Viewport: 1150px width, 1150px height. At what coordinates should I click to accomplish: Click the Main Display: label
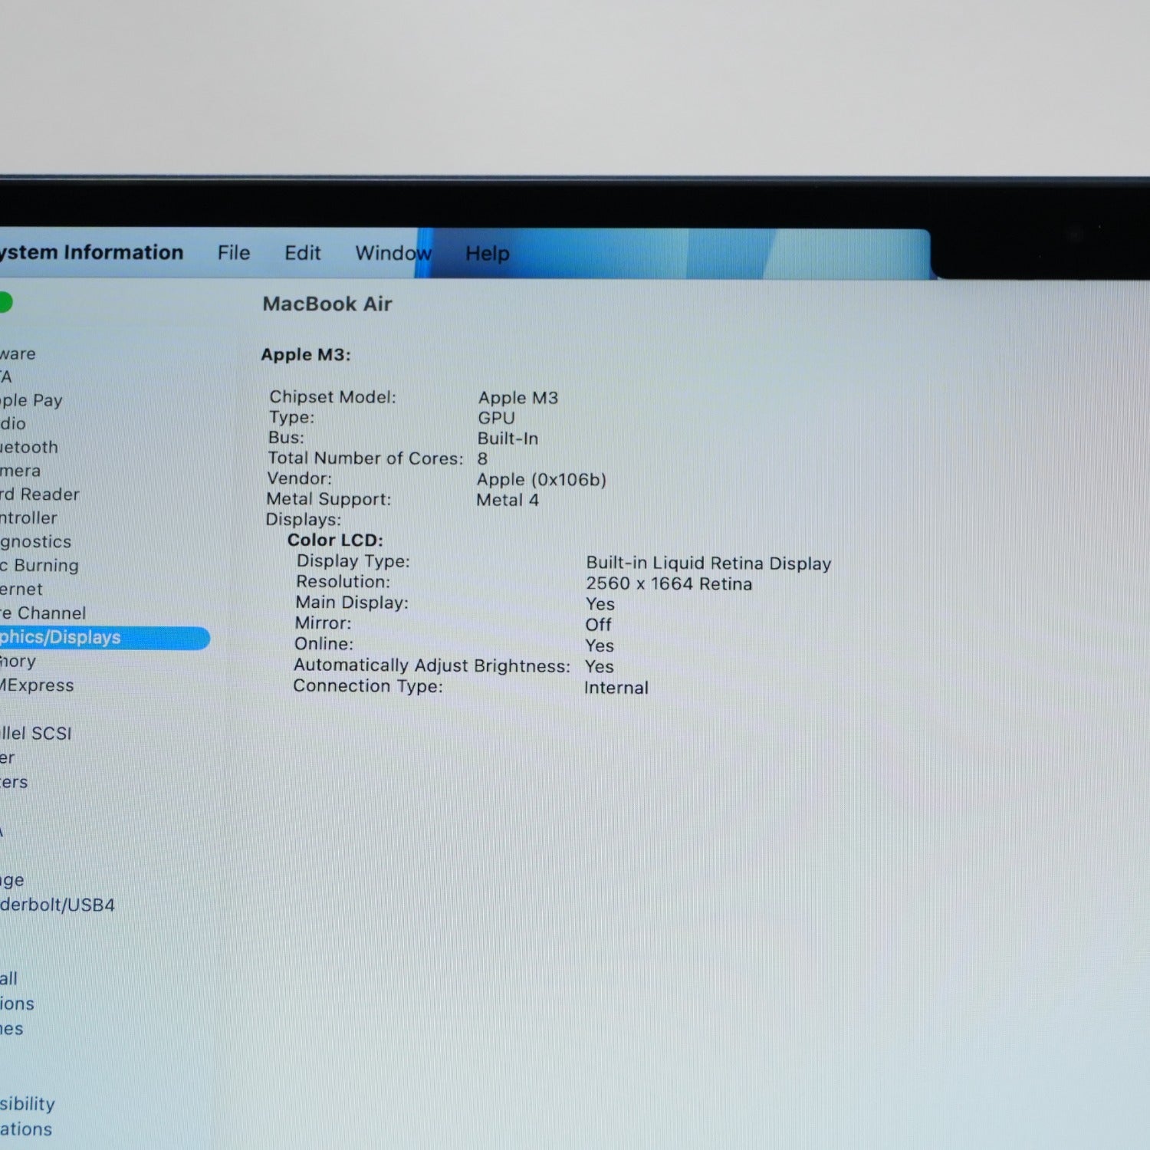point(352,603)
